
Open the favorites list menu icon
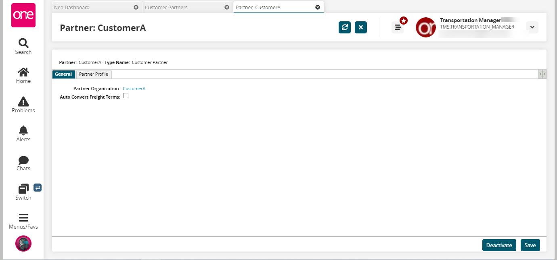pyautogui.click(x=398, y=27)
